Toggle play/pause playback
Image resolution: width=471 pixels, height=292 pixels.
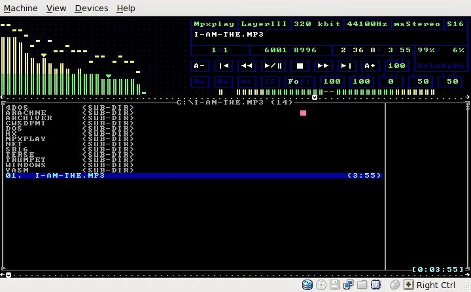click(x=273, y=66)
